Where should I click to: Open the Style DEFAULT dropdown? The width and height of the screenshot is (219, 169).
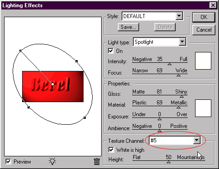179,16
